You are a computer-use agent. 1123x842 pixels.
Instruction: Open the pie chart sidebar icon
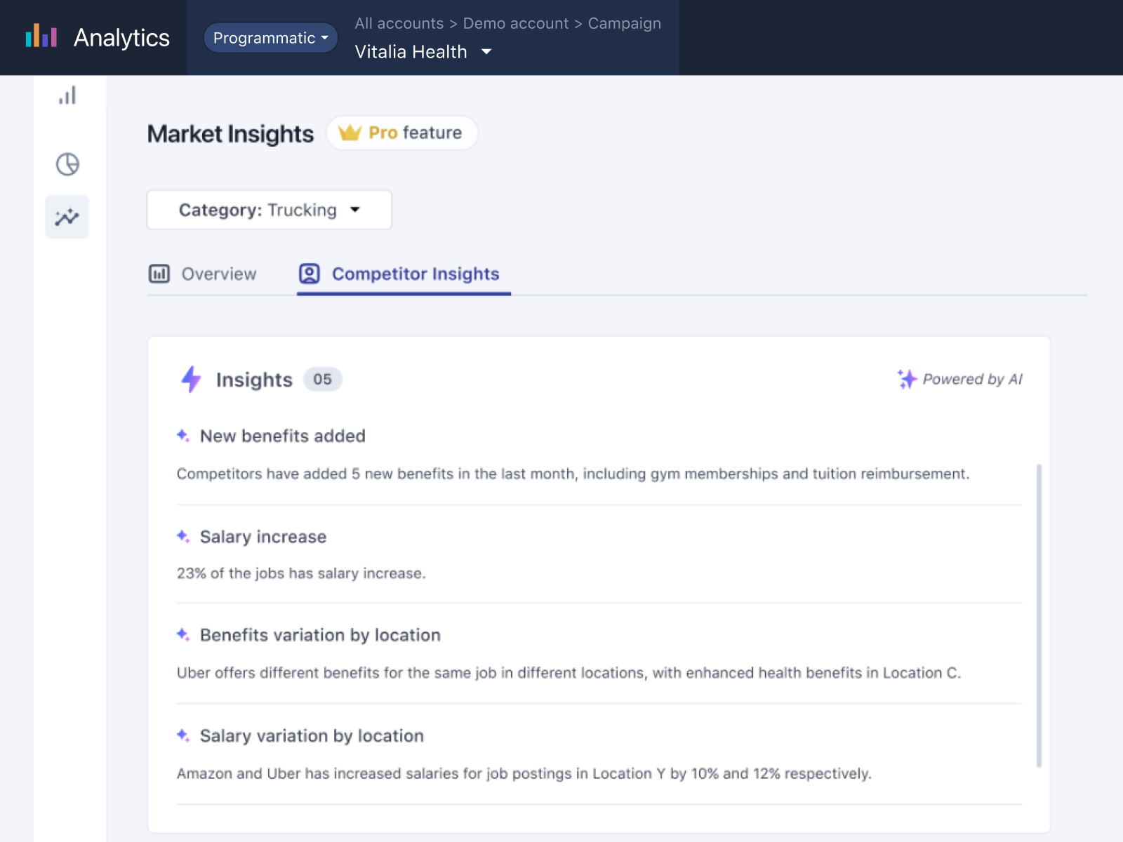click(67, 164)
